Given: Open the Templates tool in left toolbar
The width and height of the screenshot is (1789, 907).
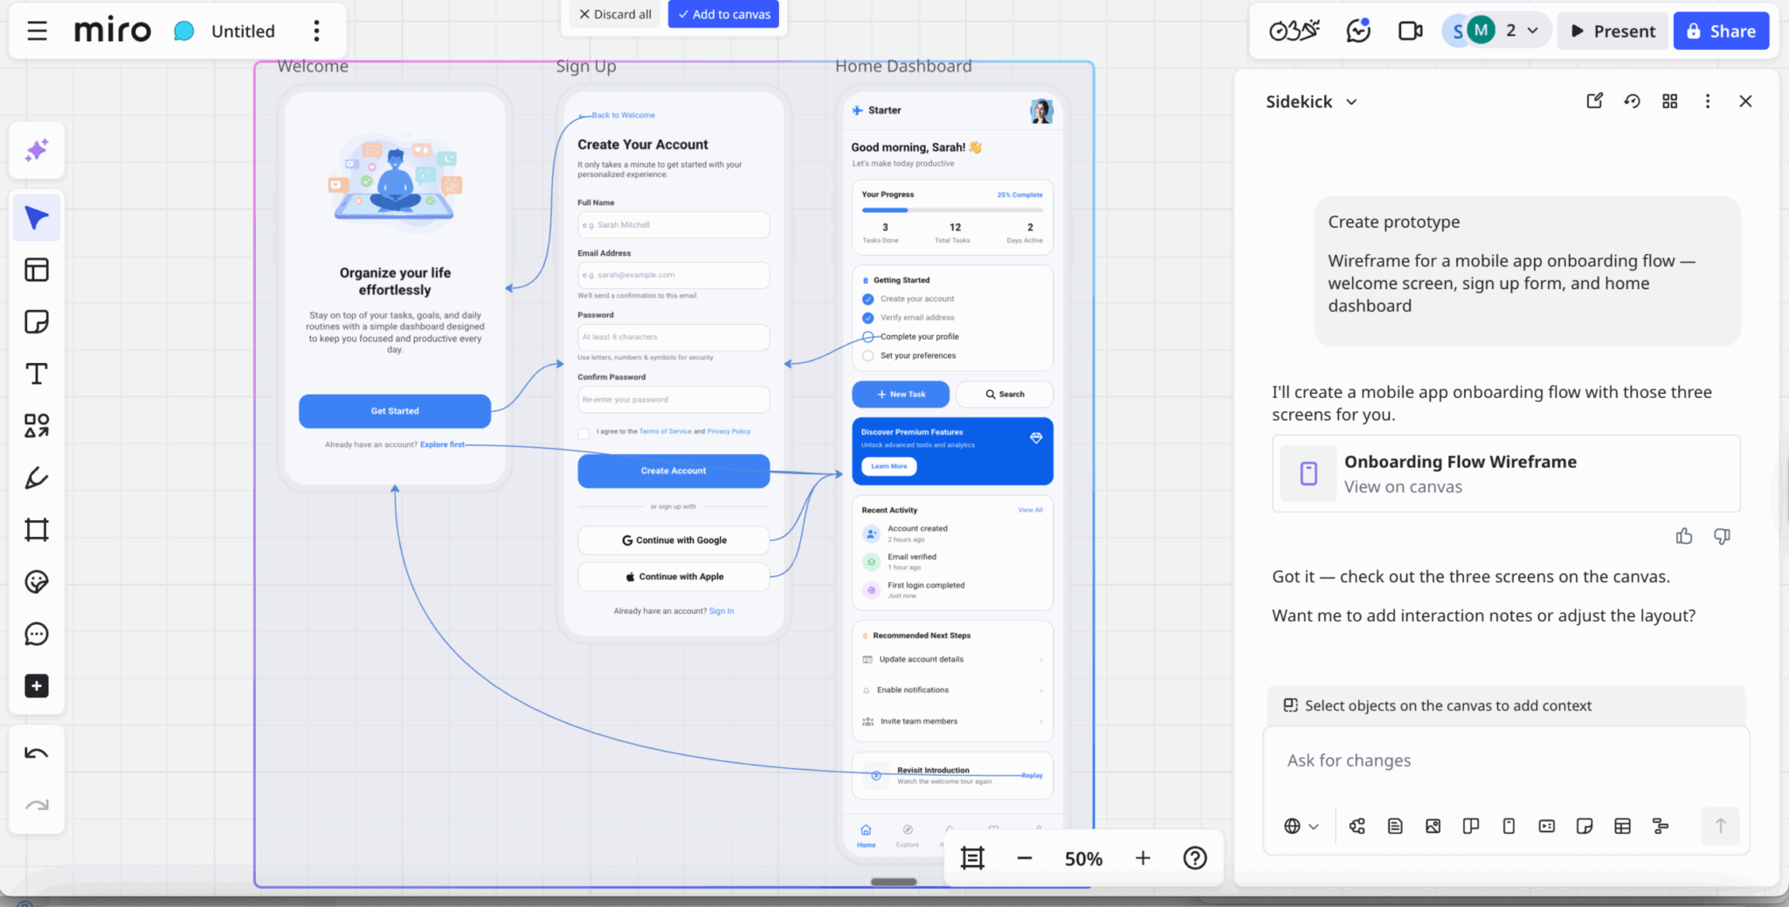Looking at the screenshot, I should (37, 270).
